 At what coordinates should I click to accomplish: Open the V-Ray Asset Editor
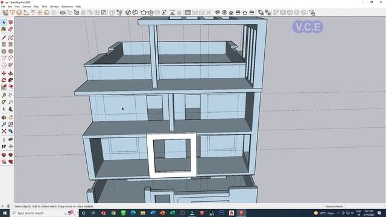[x=128, y=13]
